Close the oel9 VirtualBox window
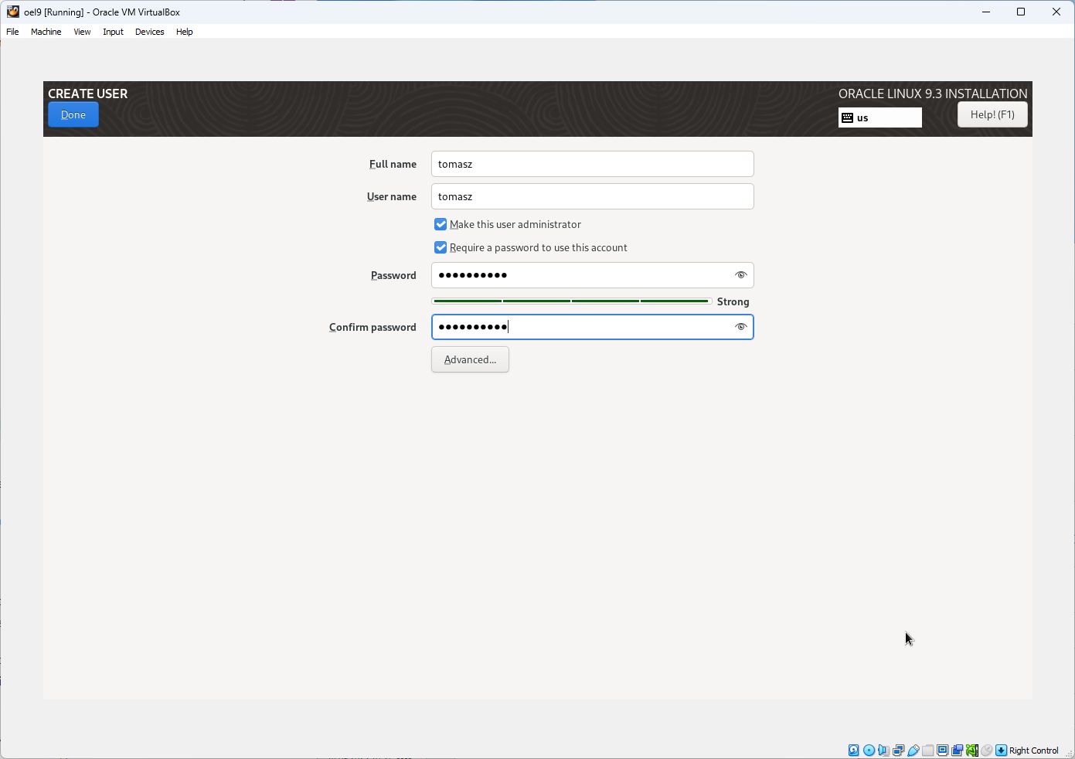This screenshot has height=759, width=1075. coord(1056,12)
